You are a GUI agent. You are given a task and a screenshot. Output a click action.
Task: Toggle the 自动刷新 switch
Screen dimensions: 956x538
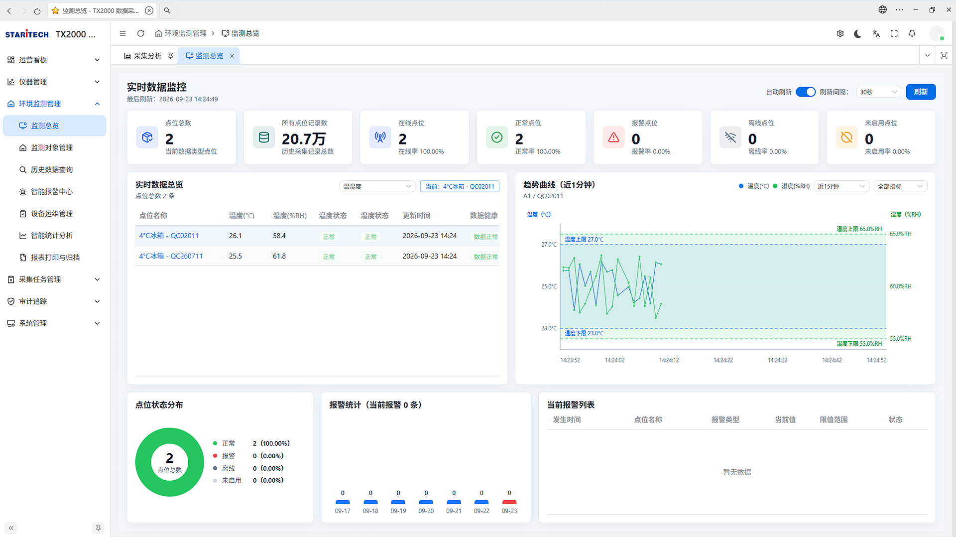coord(805,92)
